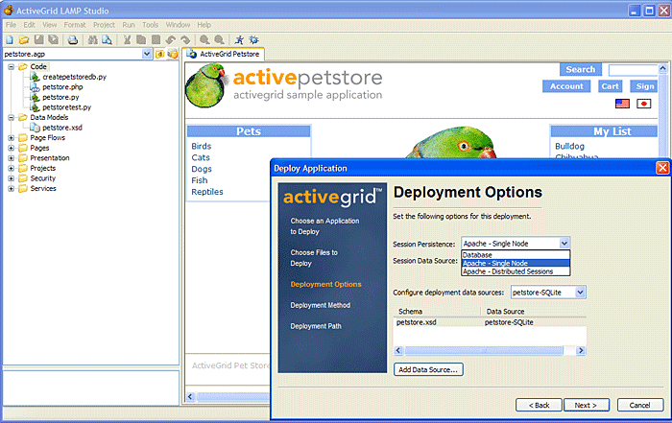Click the Add Data Source button
This screenshot has width=672, height=423.
(428, 369)
